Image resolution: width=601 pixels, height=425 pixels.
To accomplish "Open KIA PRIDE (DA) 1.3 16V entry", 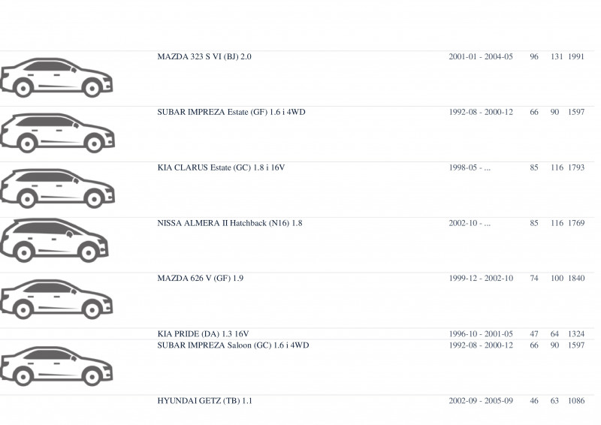I will 203,334.
